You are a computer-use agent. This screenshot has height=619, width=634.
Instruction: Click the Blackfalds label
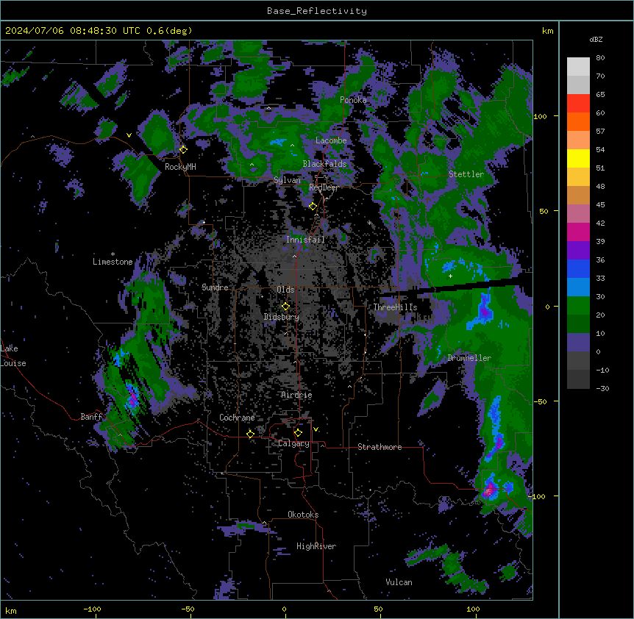coord(324,164)
